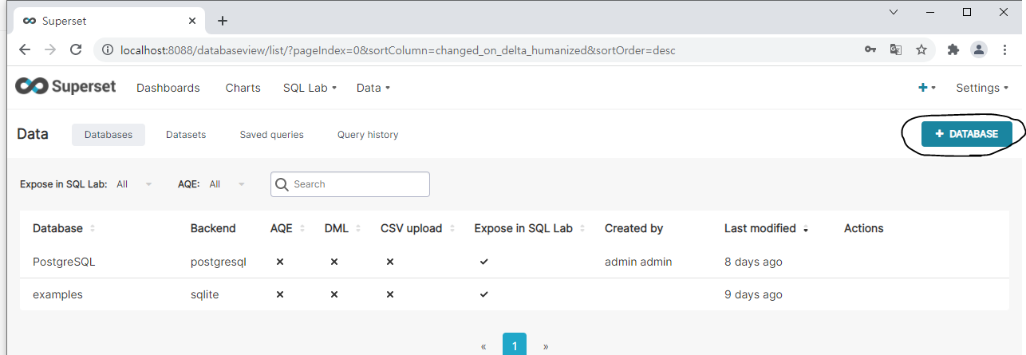Click admin admin created by cell
This screenshot has width=1026, height=355.
click(x=638, y=262)
